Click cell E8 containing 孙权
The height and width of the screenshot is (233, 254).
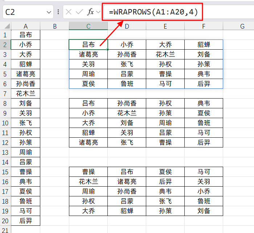(x=165, y=103)
